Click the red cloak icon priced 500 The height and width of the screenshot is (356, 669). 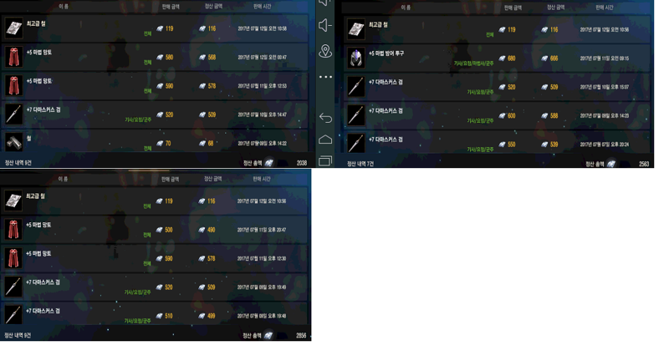pos(13,229)
